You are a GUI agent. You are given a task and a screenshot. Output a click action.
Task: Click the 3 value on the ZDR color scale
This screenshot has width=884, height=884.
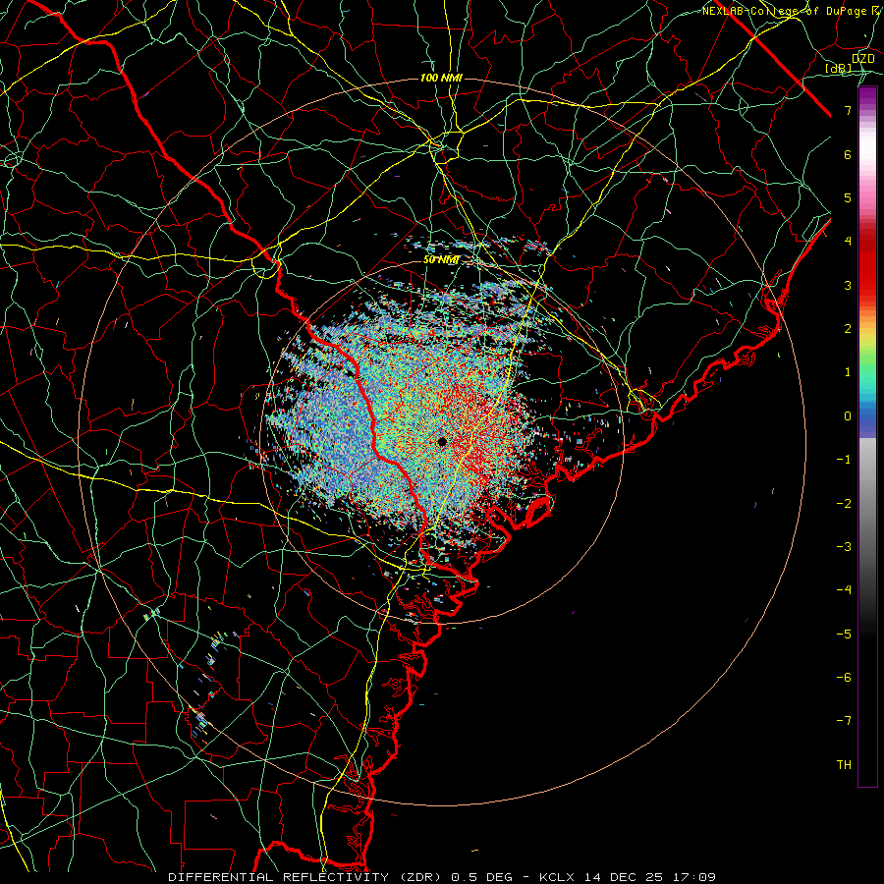[848, 285]
